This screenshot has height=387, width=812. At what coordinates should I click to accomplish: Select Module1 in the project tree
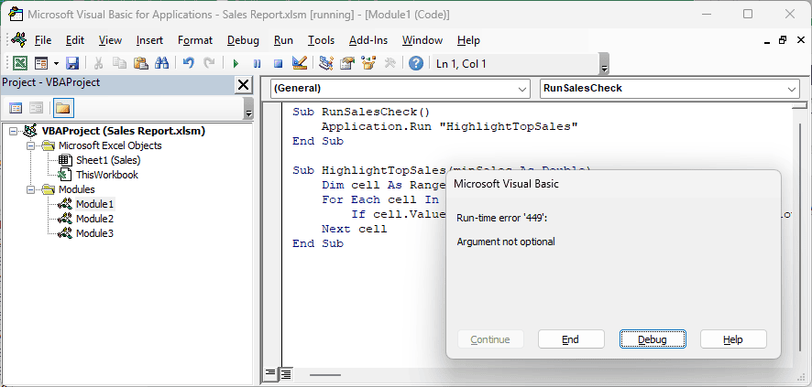94,204
